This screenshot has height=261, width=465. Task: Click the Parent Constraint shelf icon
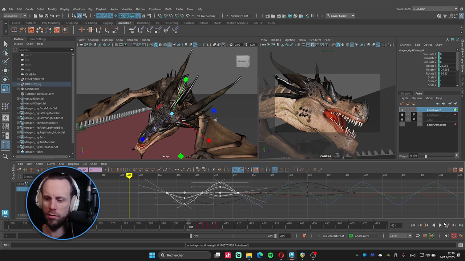(x=132, y=30)
